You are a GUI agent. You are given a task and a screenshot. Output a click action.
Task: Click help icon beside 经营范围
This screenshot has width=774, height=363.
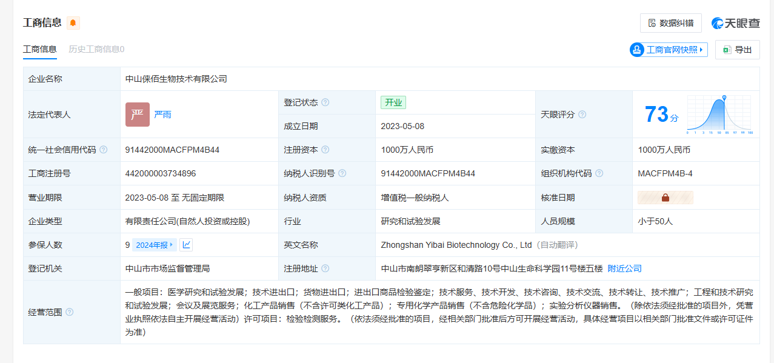(x=70, y=312)
